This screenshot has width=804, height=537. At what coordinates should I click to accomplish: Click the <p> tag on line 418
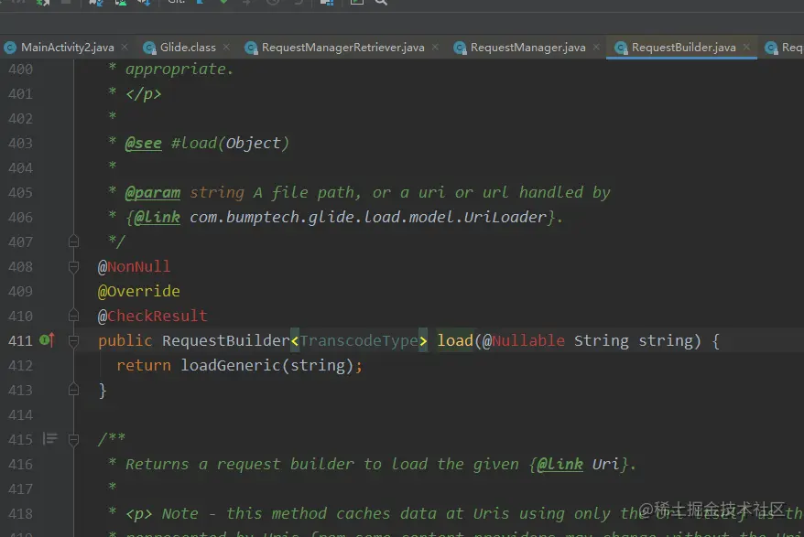[x=139, y=514]
